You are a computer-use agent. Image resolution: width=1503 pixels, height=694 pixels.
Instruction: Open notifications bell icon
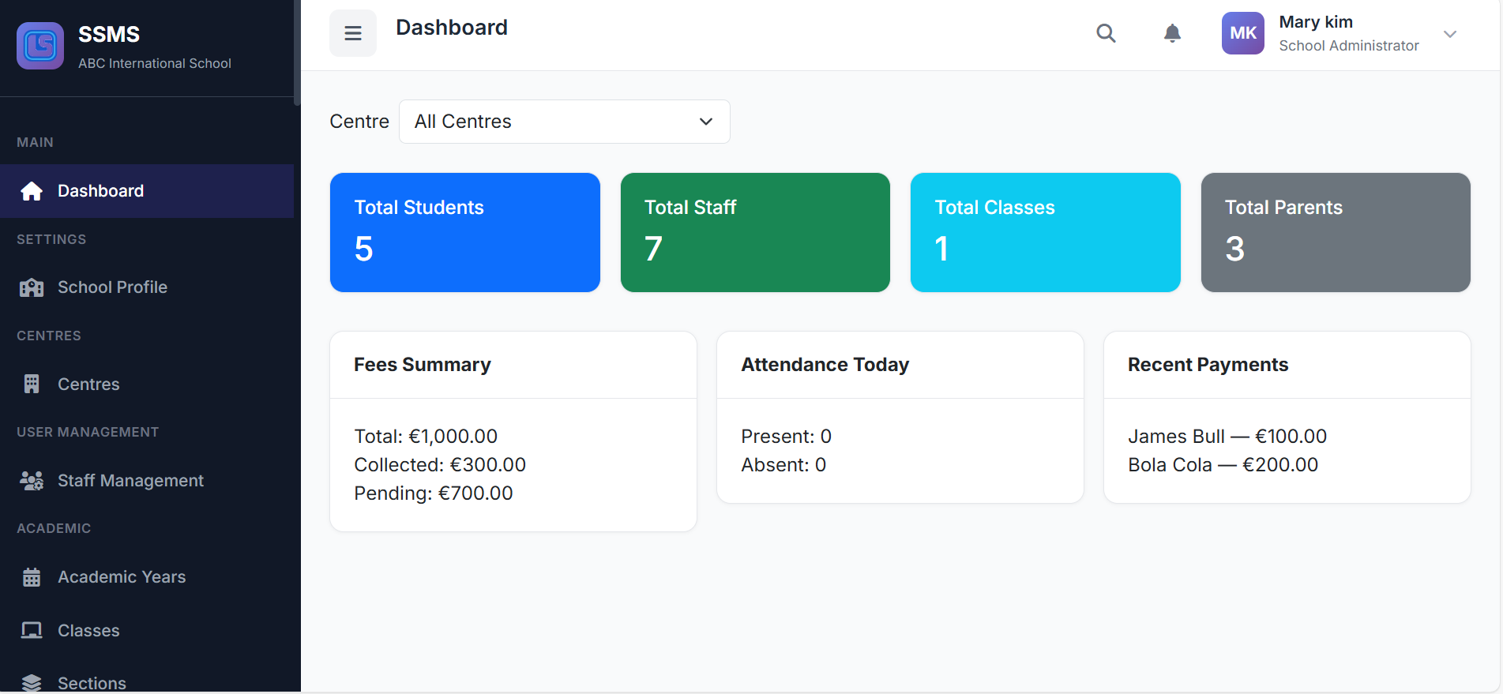click(1172, 33)
